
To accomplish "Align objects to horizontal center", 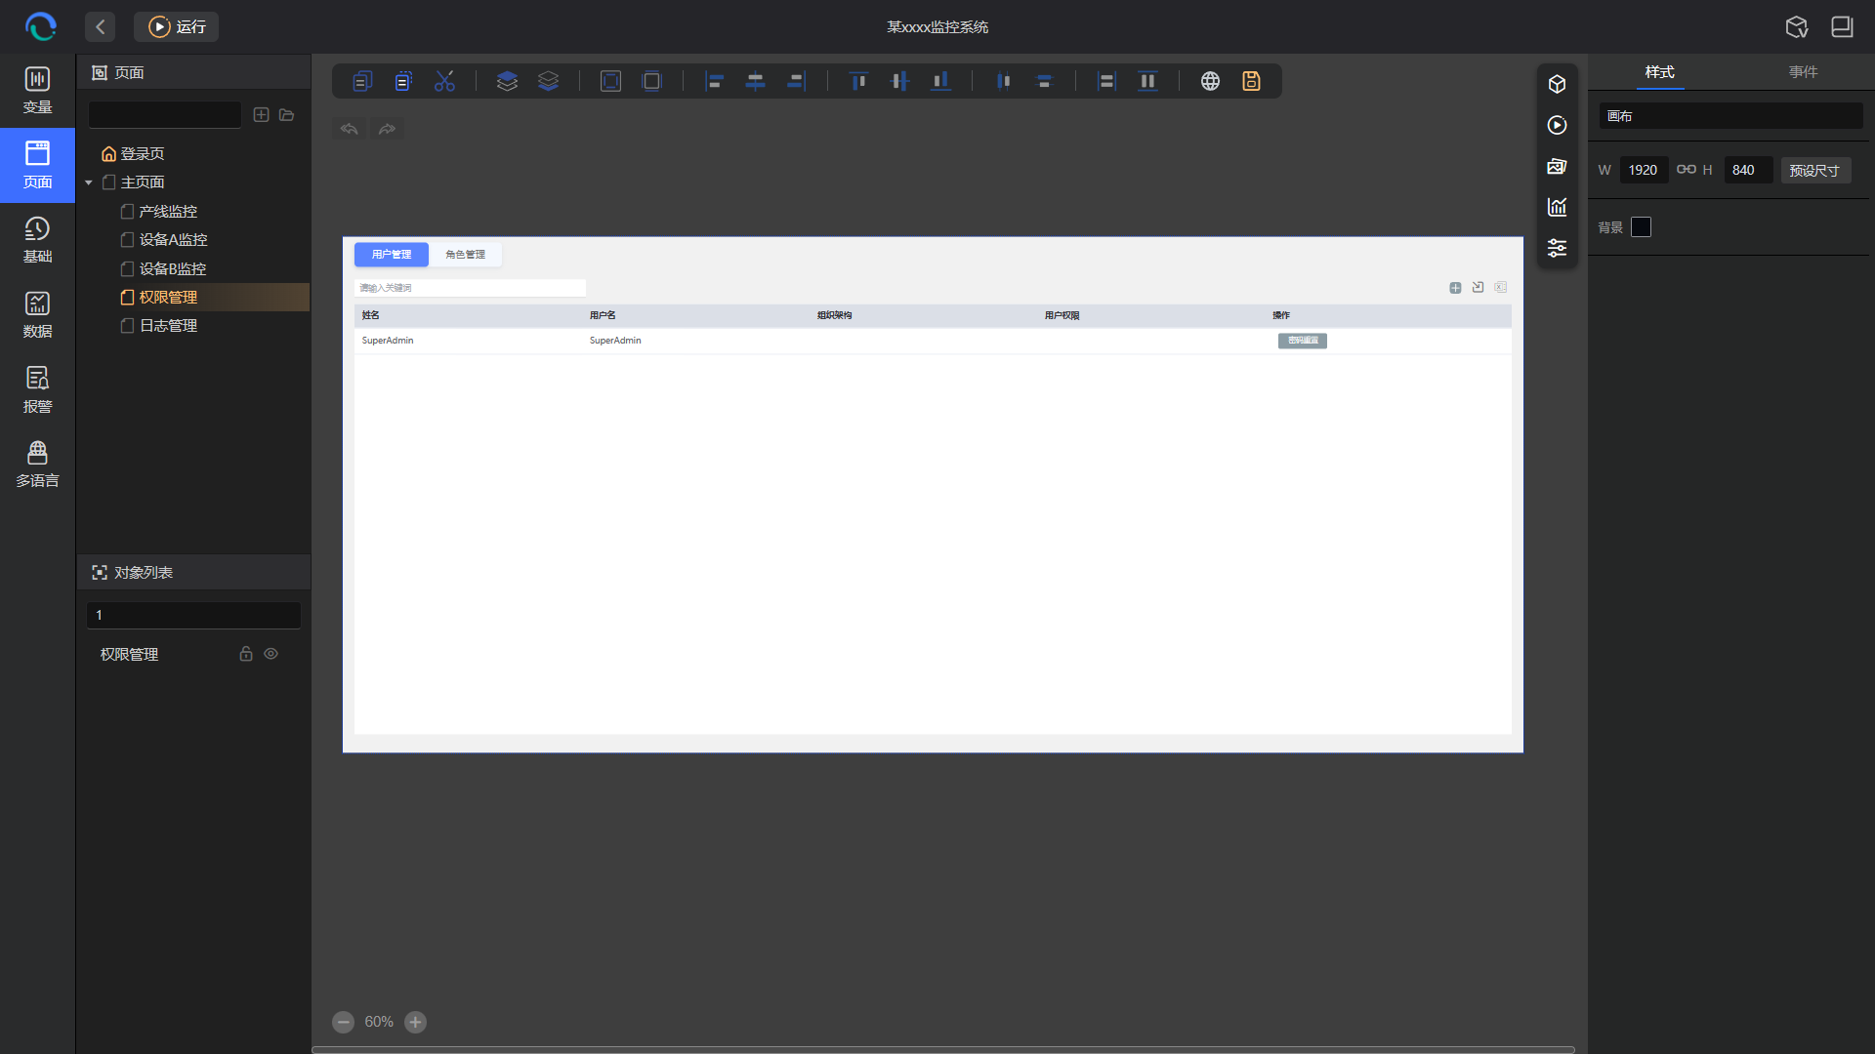I will (755, 81).
